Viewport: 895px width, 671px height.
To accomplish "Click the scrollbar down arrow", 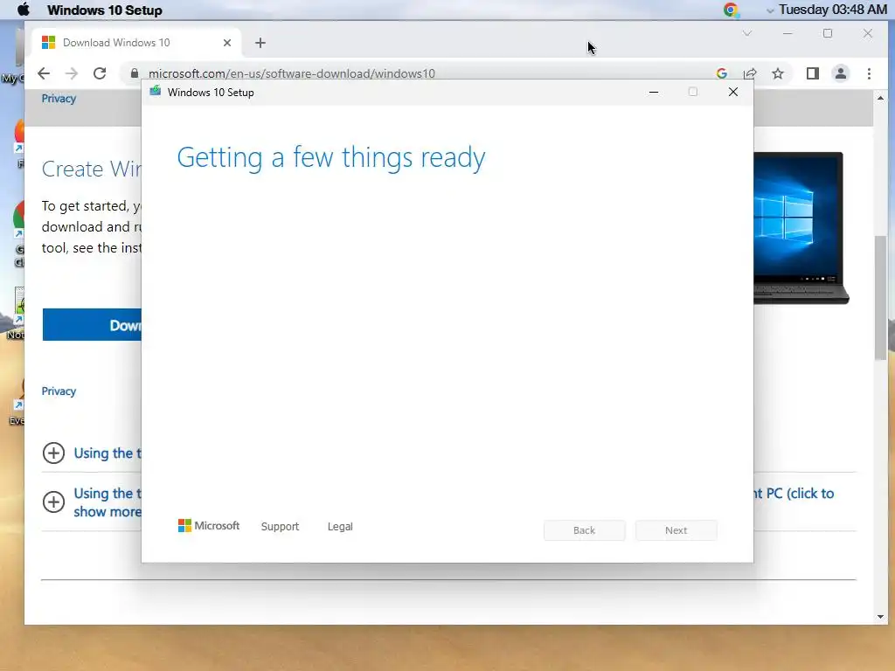I will coord(880,616).
